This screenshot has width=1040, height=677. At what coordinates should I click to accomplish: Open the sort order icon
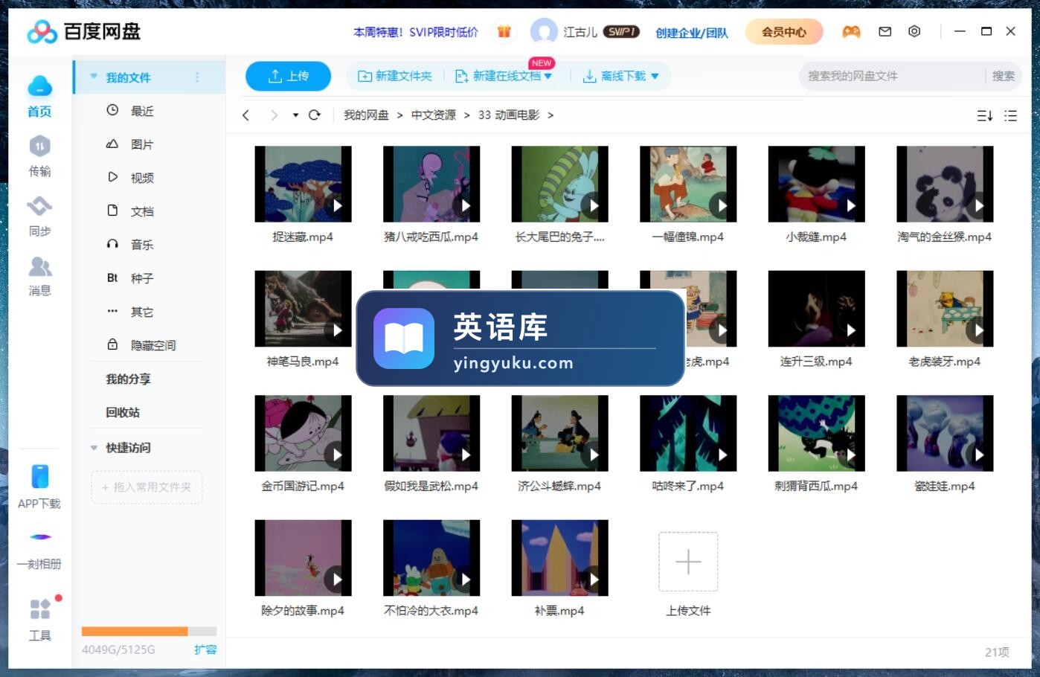click(x=984, y=115)
